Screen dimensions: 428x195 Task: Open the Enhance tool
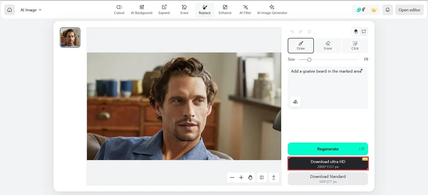pos(225,10)
